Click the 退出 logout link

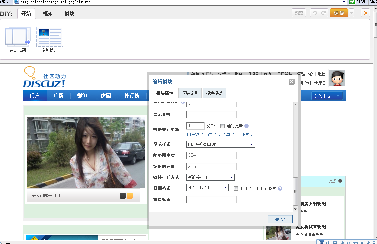[322, 74]
